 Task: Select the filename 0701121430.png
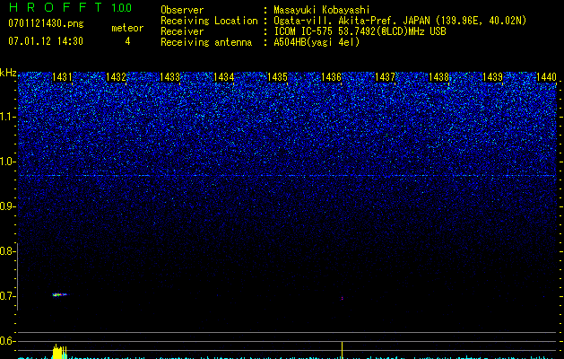46,23
